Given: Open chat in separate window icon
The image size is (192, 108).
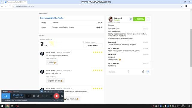Looking at the screenshot, I should [x=131, y=19].
